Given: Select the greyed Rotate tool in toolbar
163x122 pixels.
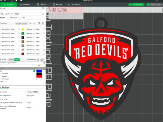Looking at the screenshot, I should pyautogui.click(x=96, y=10).
